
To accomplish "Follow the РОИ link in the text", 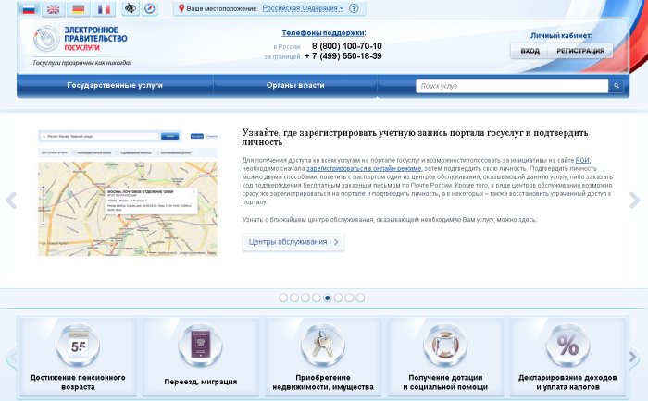I will (x=582, y=160).
